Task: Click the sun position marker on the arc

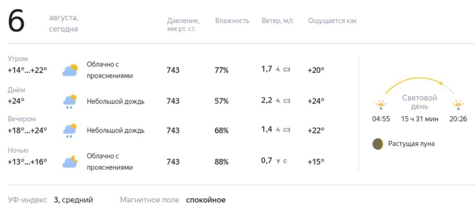Action: (x=441, y=83)
